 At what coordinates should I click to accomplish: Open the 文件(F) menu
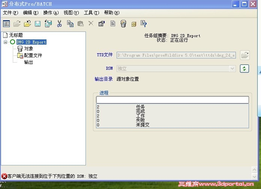10,13
